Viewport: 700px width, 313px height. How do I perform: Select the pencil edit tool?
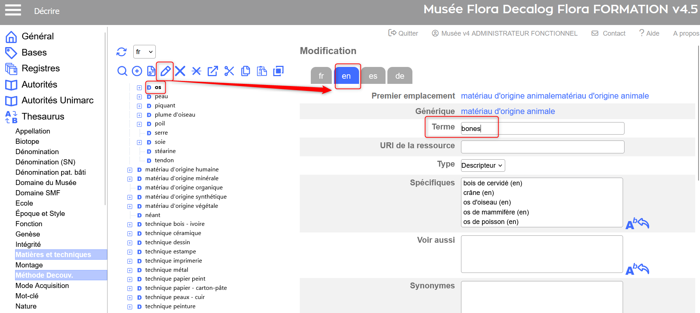pyautogui.click(x=166, y=71)
